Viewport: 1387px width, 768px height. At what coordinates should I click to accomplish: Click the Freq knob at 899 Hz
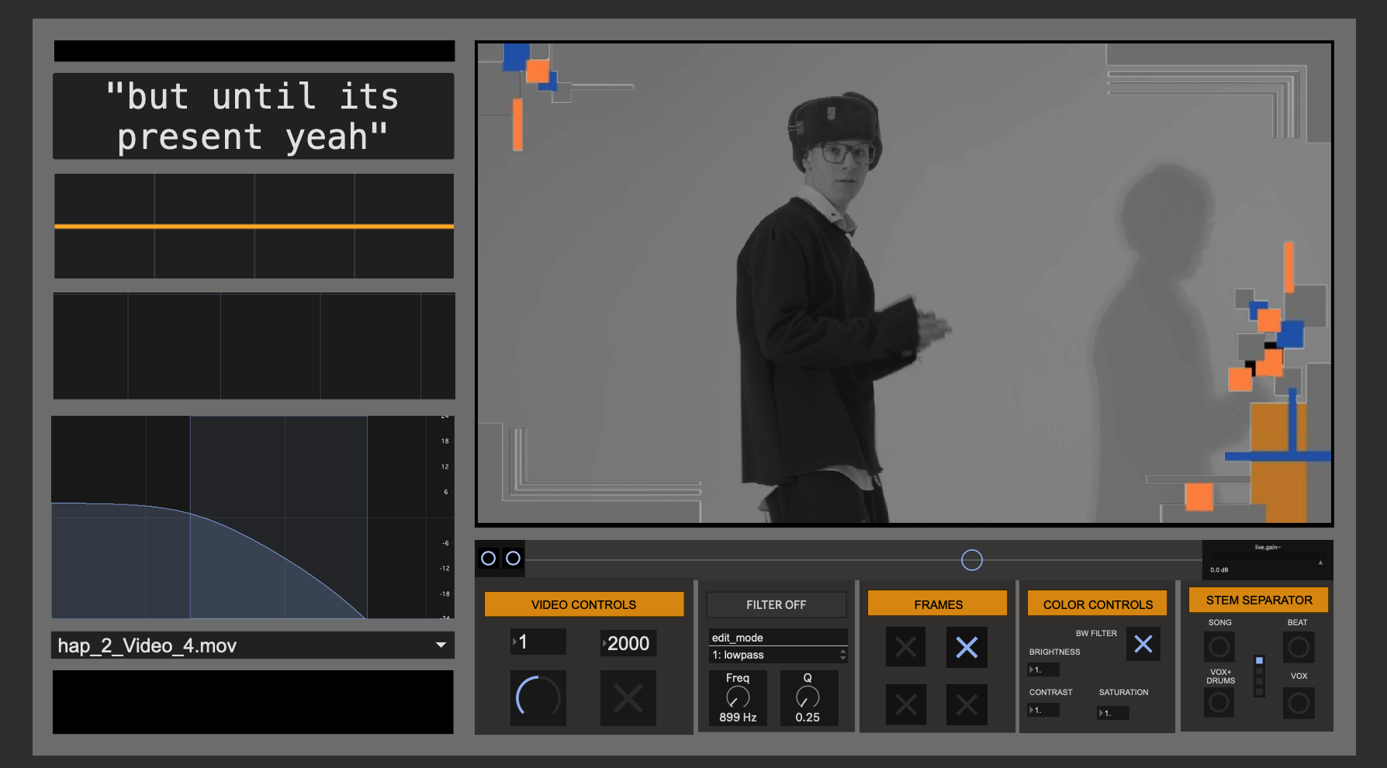pos(738,697)
